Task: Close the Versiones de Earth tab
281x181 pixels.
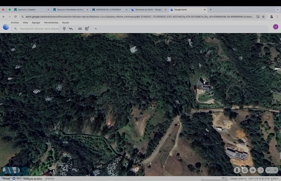Action: (165, 10)
